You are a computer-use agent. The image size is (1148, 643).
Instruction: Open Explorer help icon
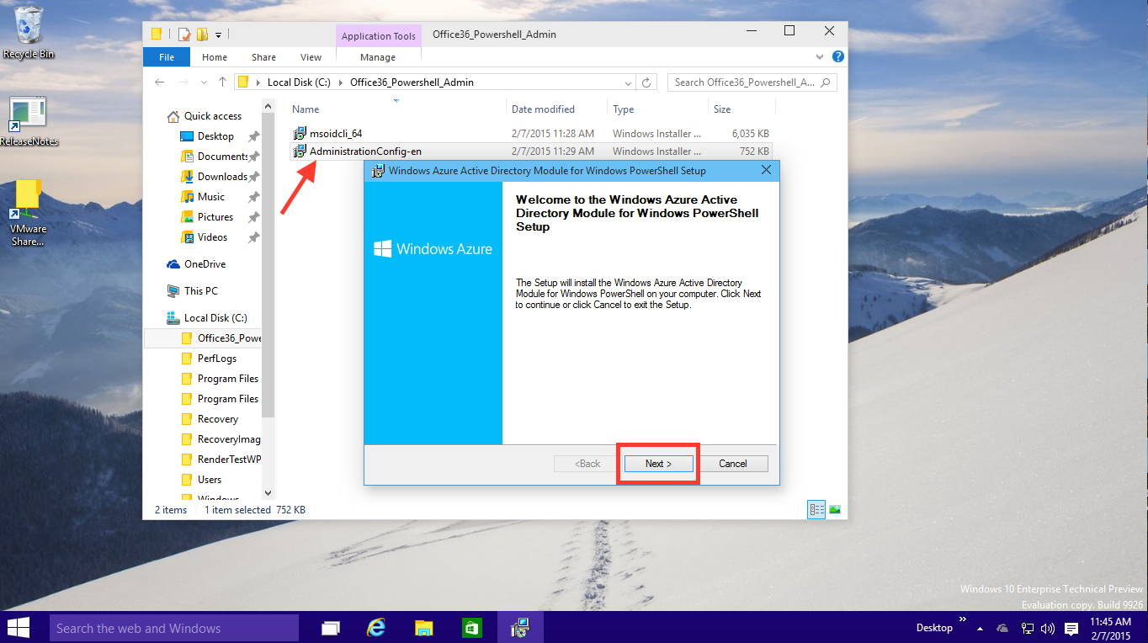tap(838, 56)
